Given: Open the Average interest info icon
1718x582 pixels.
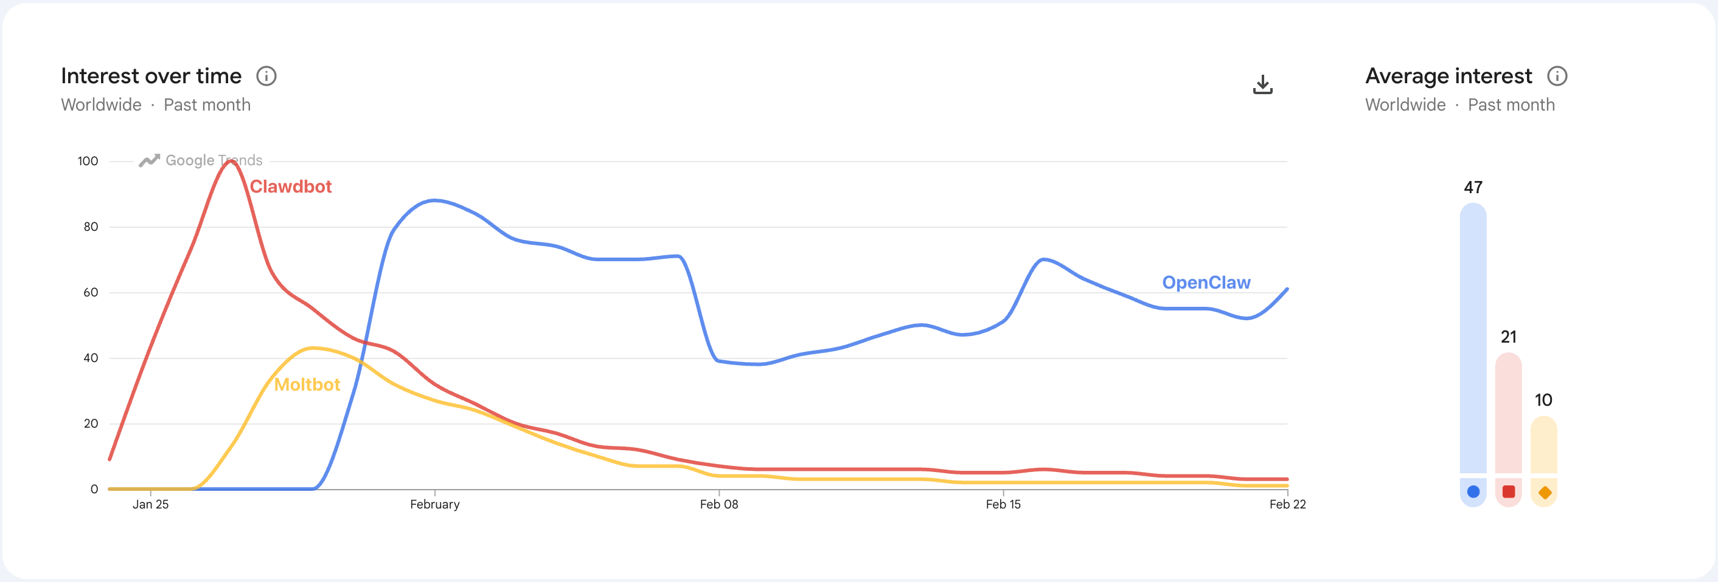Looking at the screenshot, I should click(x=1557, y=76).
